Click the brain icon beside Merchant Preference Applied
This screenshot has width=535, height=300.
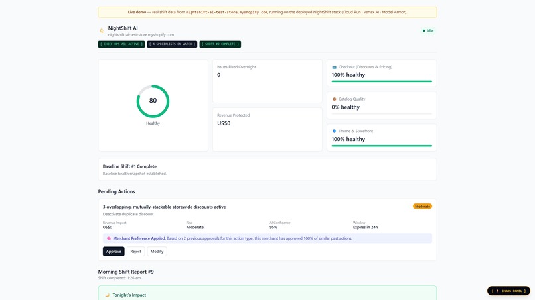click(x=108, y=238)
